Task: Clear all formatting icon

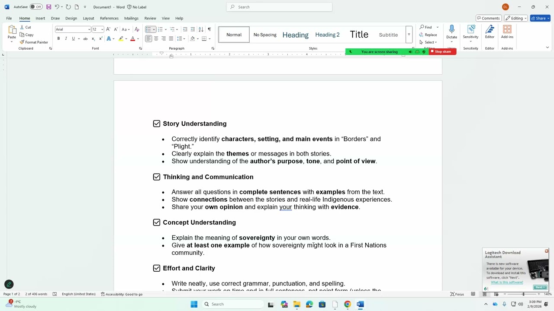Action: click(x=137, y=29)
